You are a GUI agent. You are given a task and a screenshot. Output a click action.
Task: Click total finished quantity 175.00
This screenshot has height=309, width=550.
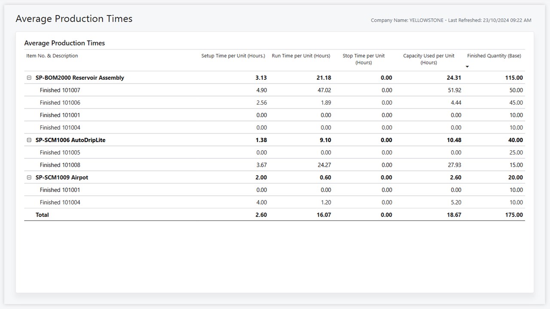(x=514, y=215)
